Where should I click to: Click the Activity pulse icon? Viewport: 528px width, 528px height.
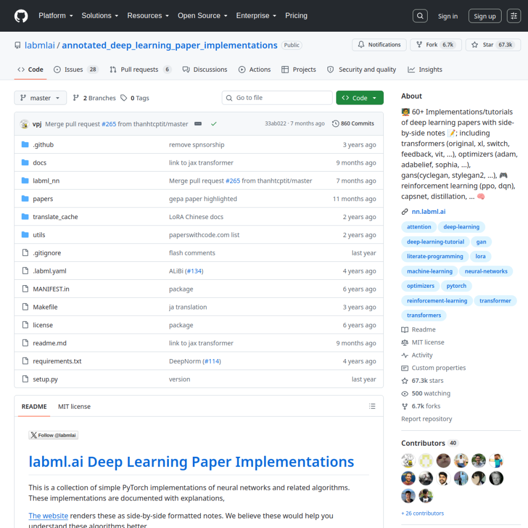[x=405, y=355]
